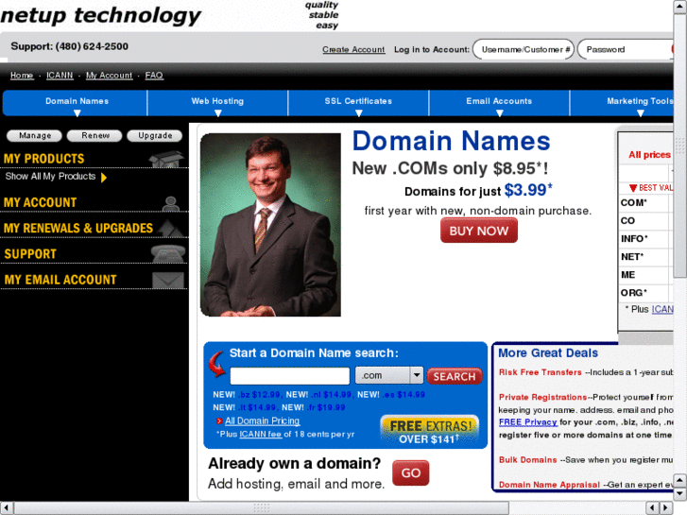Click the ICANN fee link in search box

point(260,435)
